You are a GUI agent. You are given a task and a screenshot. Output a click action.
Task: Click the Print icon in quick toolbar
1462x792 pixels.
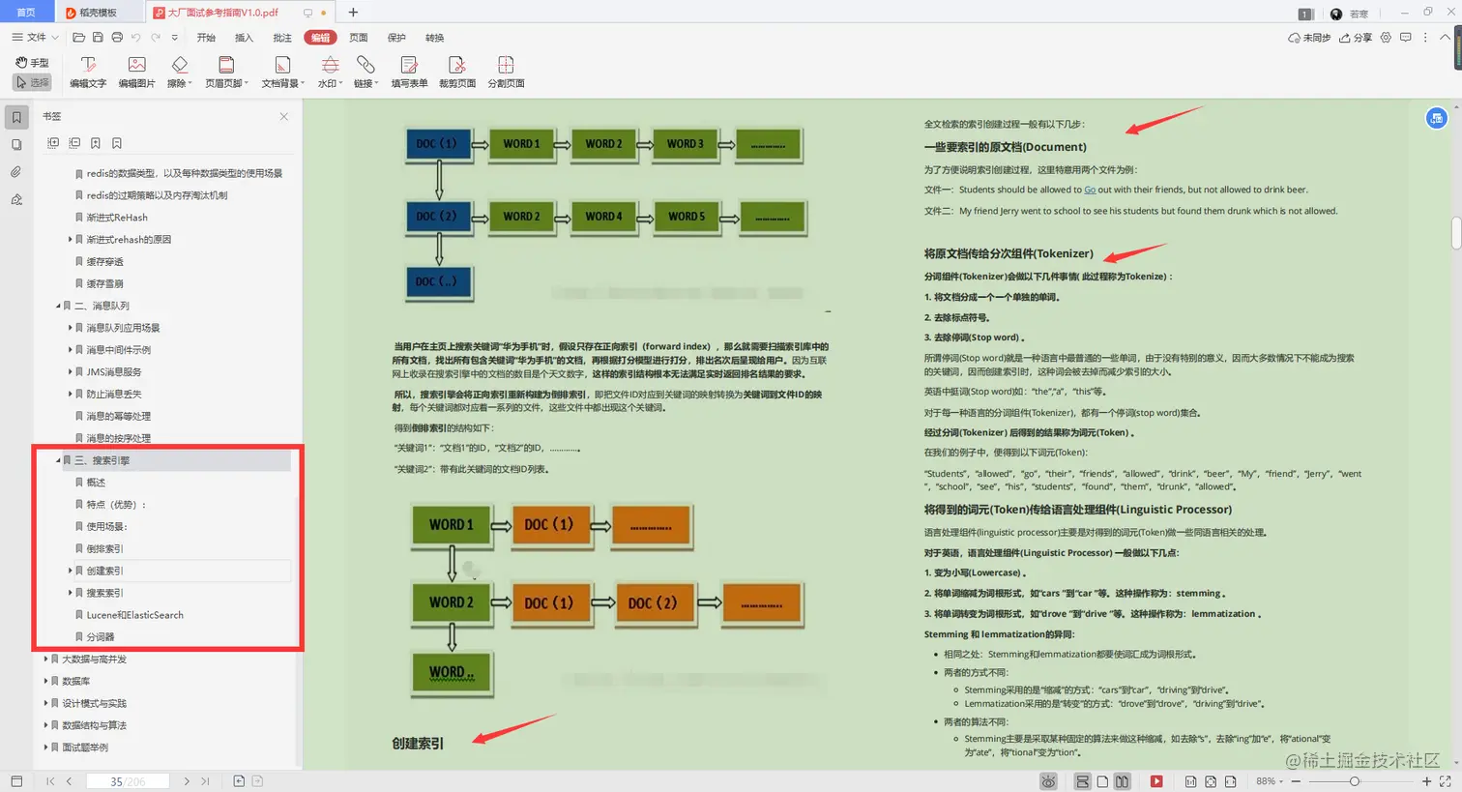[117, 38]
